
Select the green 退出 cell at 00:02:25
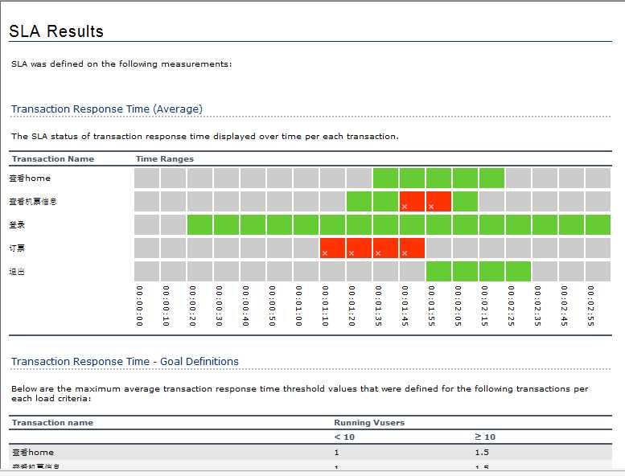(x=518, y=271)
